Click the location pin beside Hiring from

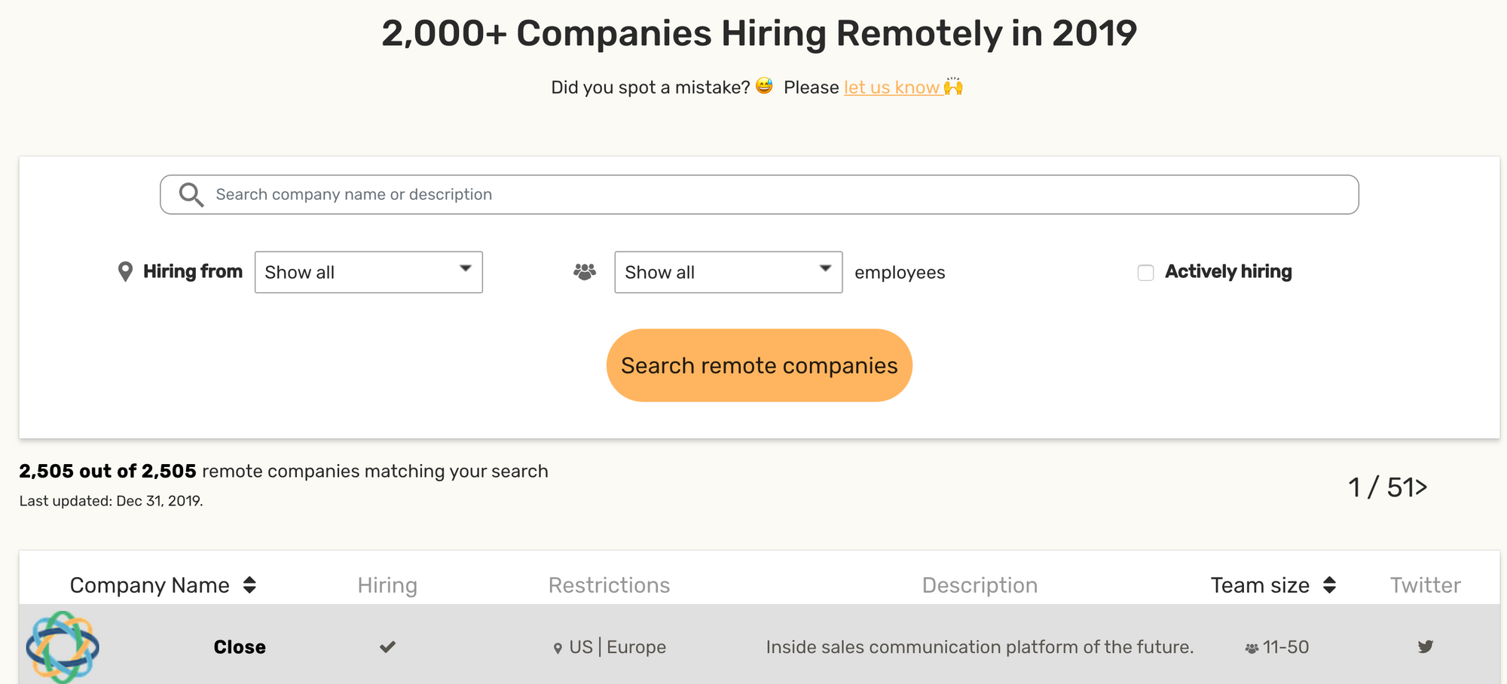125,272
